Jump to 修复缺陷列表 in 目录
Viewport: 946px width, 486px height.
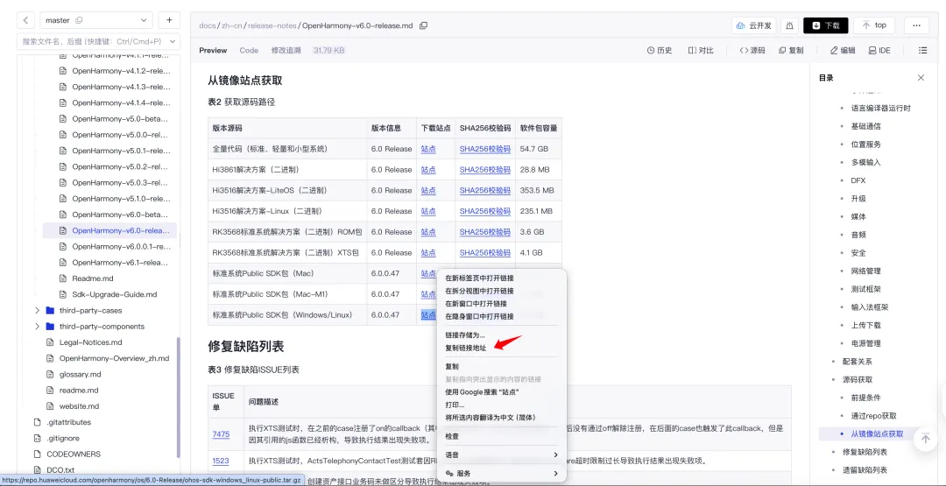pyautogui.click(x=865, y=452)
